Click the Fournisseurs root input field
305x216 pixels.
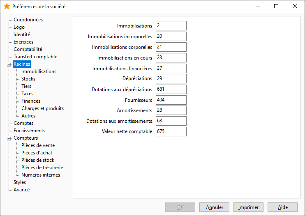pos(171,100)
